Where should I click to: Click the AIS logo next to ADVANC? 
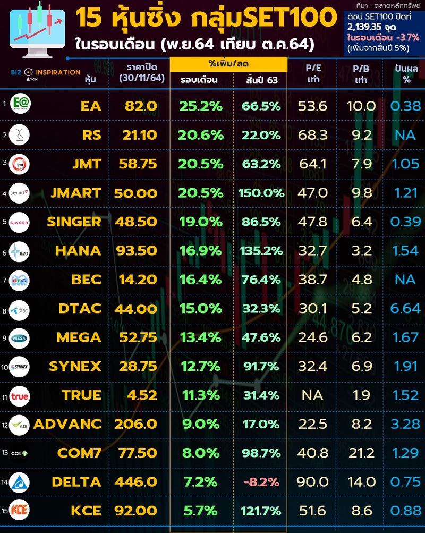20,424
